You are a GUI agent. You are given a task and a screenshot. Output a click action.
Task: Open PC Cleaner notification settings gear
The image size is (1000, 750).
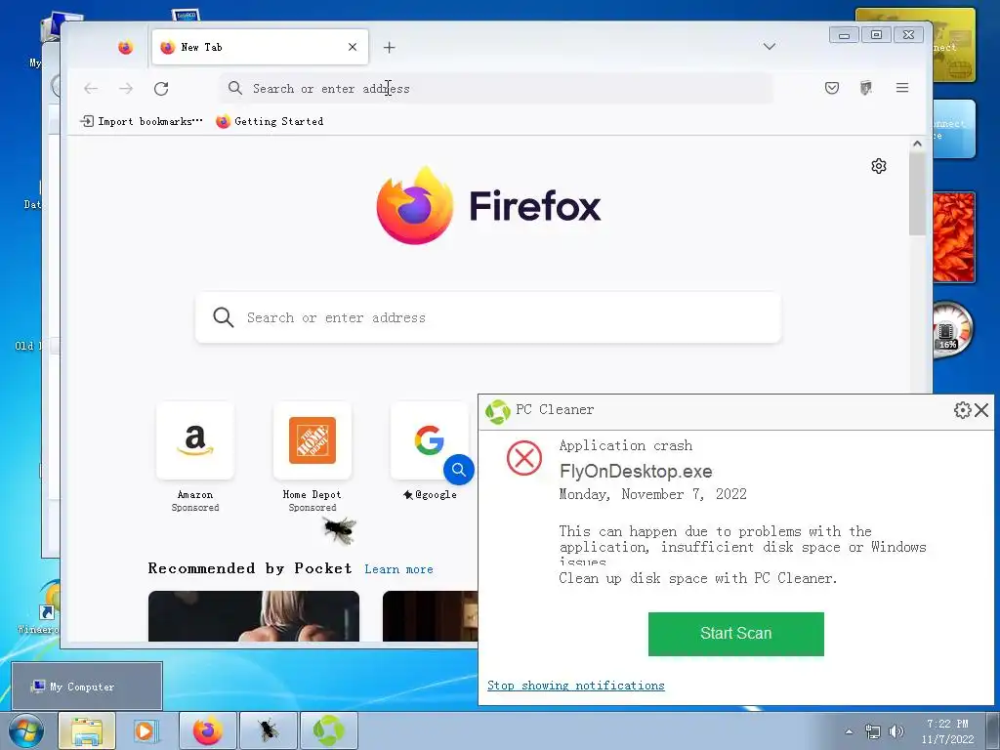pos(962,410)
